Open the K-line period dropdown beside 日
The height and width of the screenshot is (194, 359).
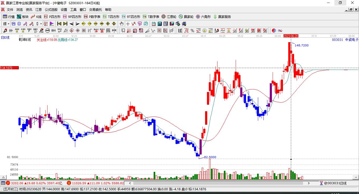tap(8, 23)
